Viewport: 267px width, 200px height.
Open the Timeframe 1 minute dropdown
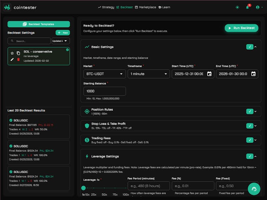[x=148, y=74]
